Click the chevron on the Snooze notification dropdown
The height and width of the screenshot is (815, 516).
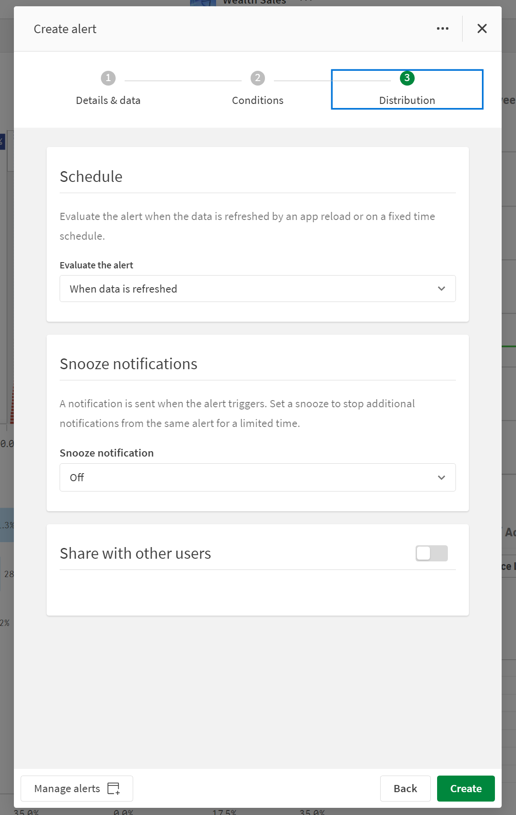coord(441,477)
